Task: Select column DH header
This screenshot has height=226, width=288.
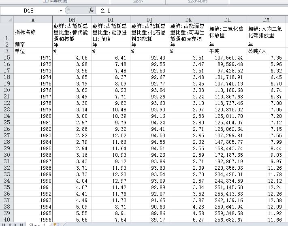Action: (x=72, y=20)
